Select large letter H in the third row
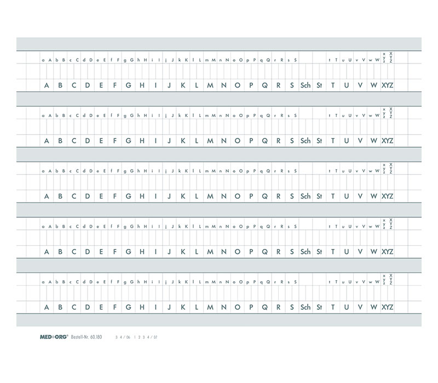This screenshot has width=438, height=383. (x=142, y=196)
